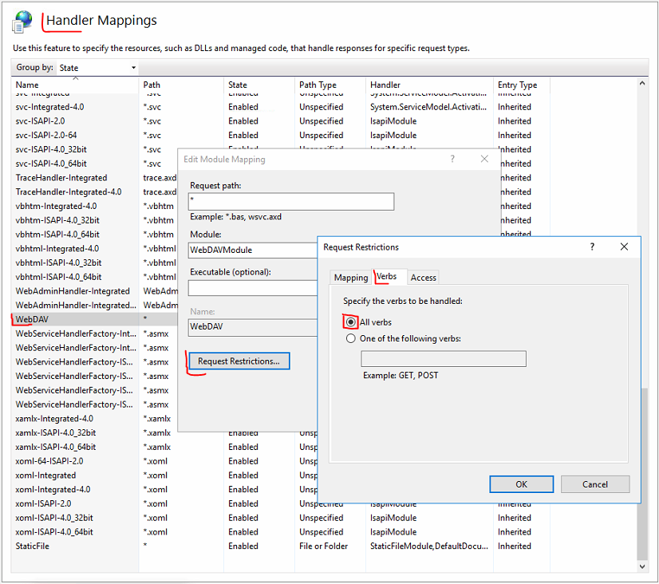This screenshot has height=584, width=659.
Task: Click the vertical scrollbar thumb
Action: [642, 474]
